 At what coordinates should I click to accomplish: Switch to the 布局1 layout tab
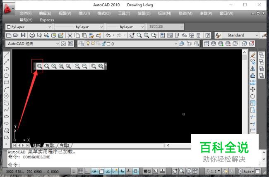[50, 146]
